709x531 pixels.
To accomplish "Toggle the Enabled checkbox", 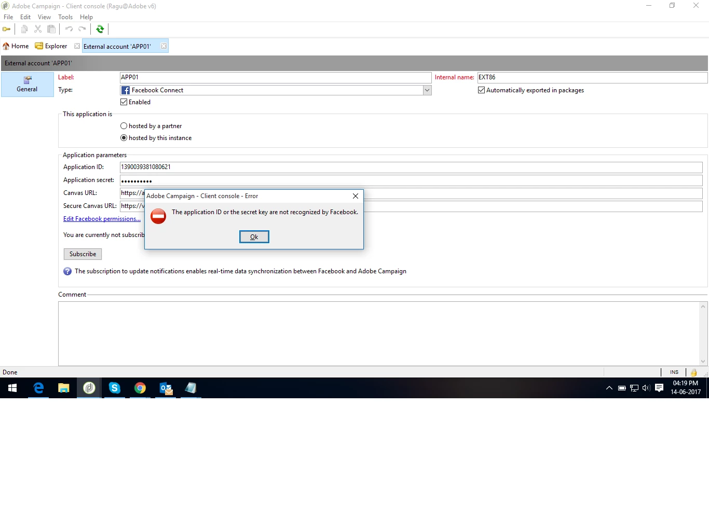I will [x=124, y=102].
